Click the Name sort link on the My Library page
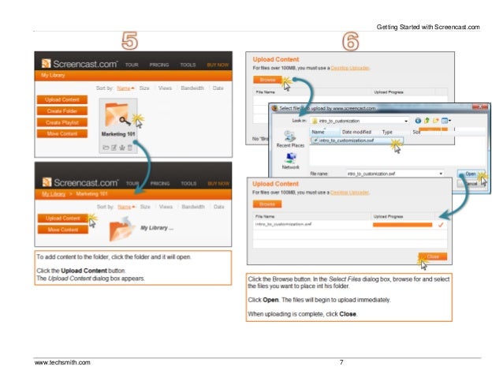 click(125, 88)
